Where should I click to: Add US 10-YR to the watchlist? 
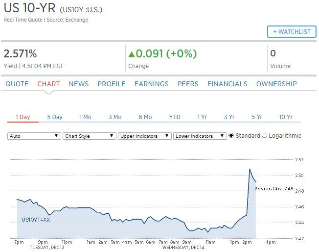(292, 31)
